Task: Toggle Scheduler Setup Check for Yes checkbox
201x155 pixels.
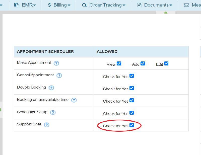Action: [132, 113]
